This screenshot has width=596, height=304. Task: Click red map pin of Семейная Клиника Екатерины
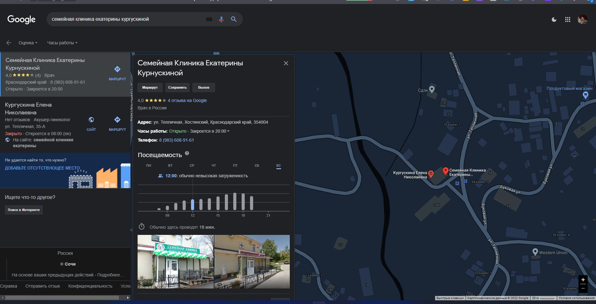pyautogui.click(x=445, y=171)
